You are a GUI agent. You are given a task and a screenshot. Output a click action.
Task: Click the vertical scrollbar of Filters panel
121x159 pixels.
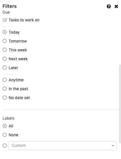pyautogui.click(x=120, y=104)
